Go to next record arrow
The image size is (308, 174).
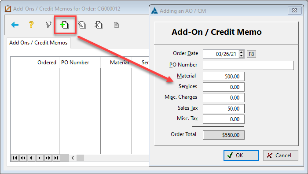pos(40,158)
